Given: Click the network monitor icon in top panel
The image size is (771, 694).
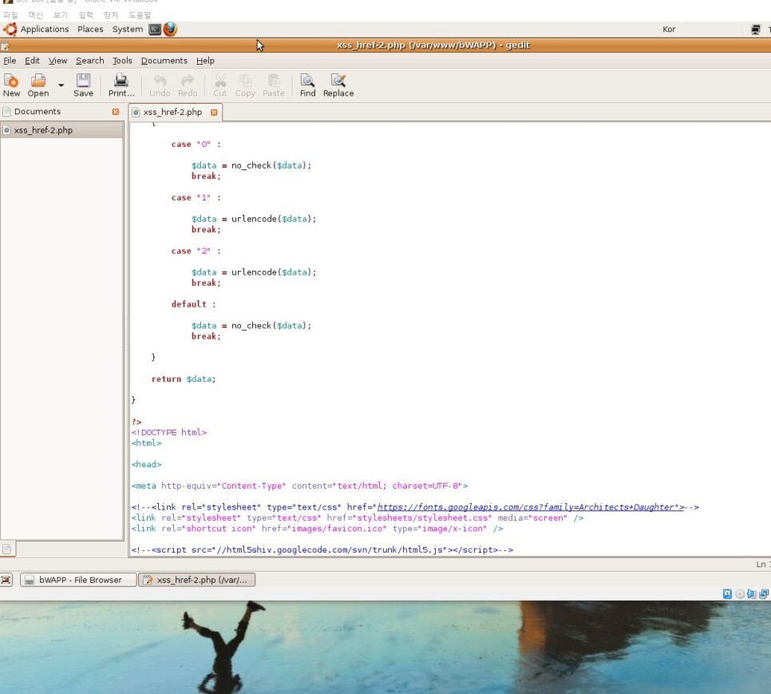Looking at the screenshot, I should [756, 30].
